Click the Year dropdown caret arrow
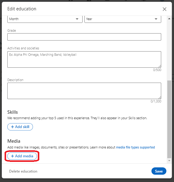This screenshot has width=174, height=182. (x=156, y=19)
